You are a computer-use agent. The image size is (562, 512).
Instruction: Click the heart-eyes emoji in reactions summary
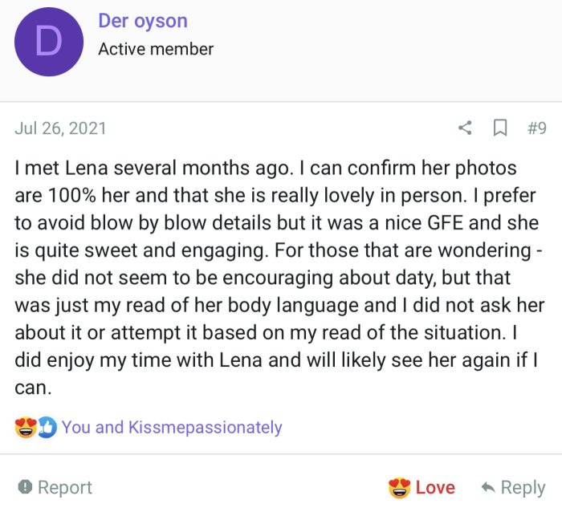coord(26,428)
